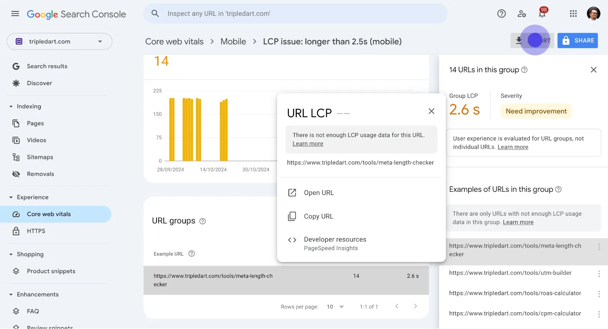This screenshot has height=329, width=608.
Task: Click the SHARE button
Action: point(578,40)
